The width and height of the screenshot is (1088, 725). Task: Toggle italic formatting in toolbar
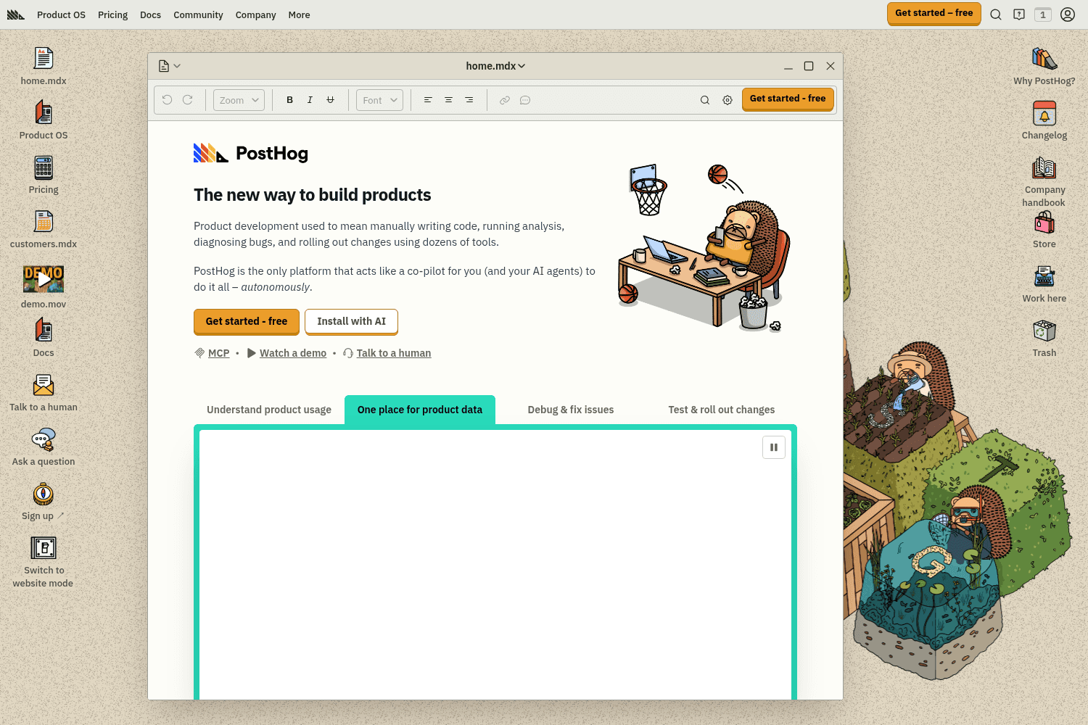310,100
